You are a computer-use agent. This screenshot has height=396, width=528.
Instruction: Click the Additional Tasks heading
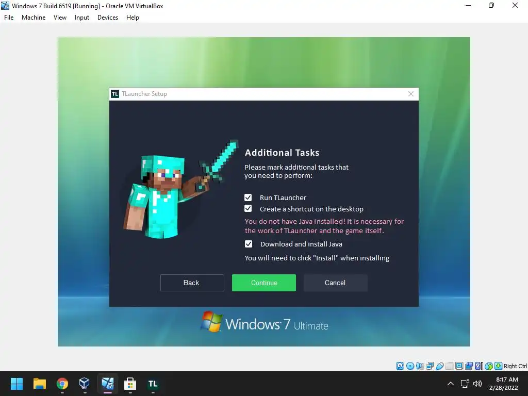tap(282, 153)
